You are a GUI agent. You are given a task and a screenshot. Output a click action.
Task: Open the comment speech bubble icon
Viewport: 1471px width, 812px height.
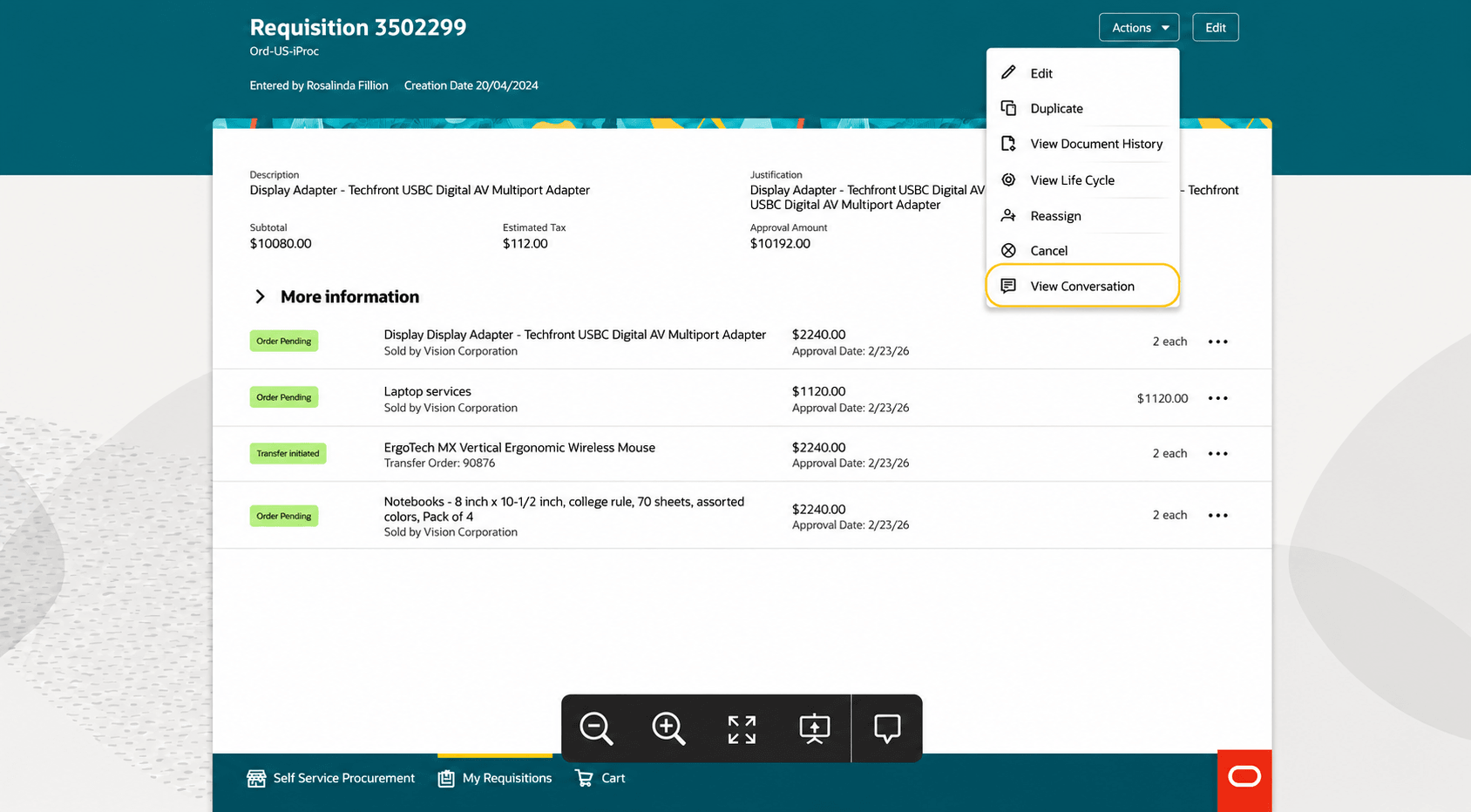[887, 728]
